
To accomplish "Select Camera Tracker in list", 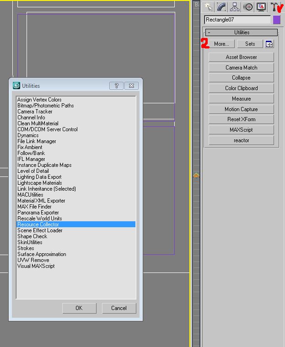I will tap(76, 112).
